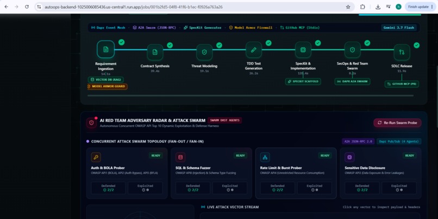
Task: Select the SpecKit & Implementation stage icon
Action: [x=303, y=50]
